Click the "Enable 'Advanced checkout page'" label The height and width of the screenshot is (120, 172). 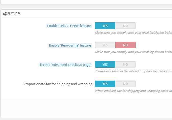tap(65, 65)
